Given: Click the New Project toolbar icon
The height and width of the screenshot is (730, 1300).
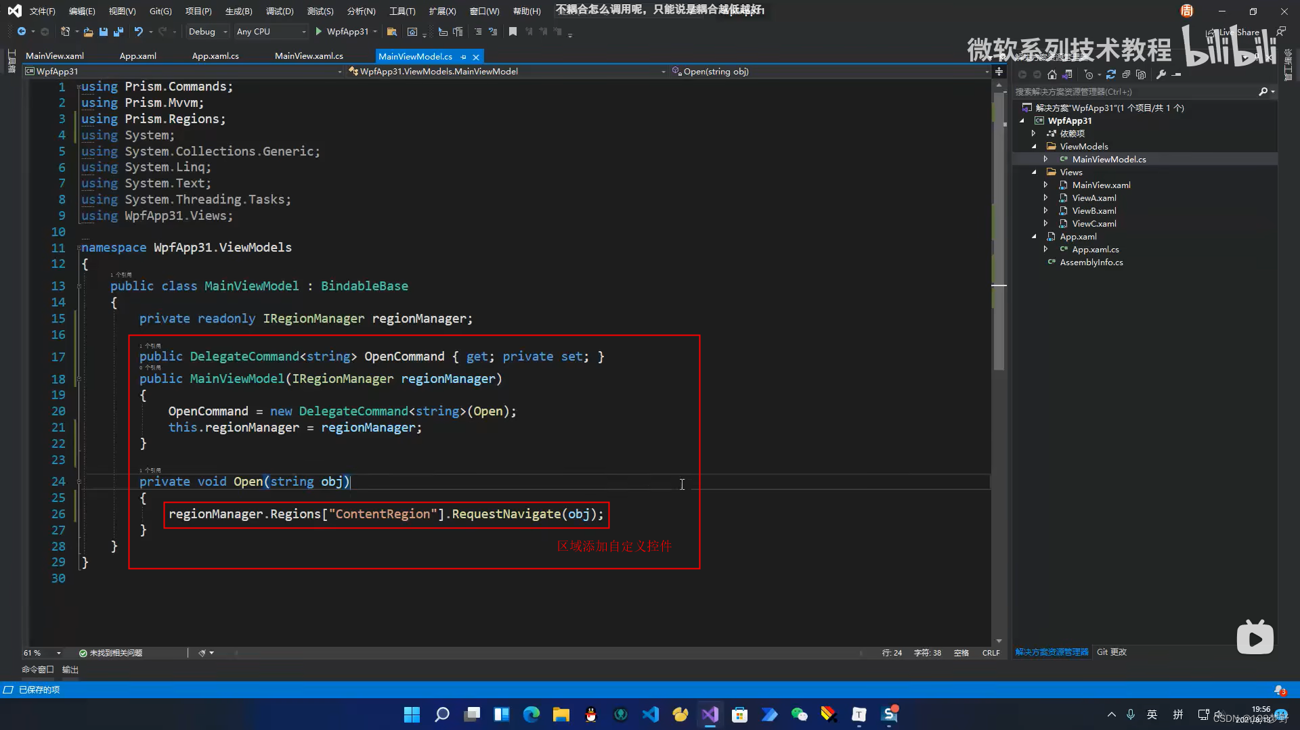Looking at the screenshot, I should [x=66, y=32].
